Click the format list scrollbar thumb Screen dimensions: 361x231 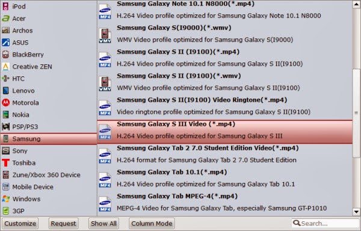coord(356,113)
